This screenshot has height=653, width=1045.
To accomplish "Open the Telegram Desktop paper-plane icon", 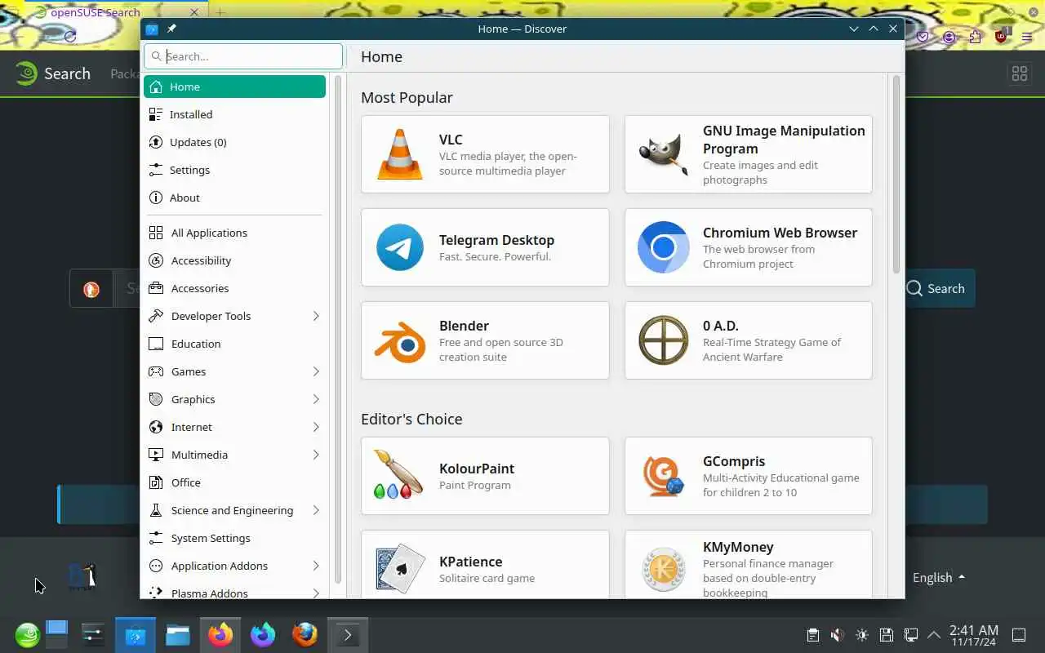I will click(x=400, y=247).
